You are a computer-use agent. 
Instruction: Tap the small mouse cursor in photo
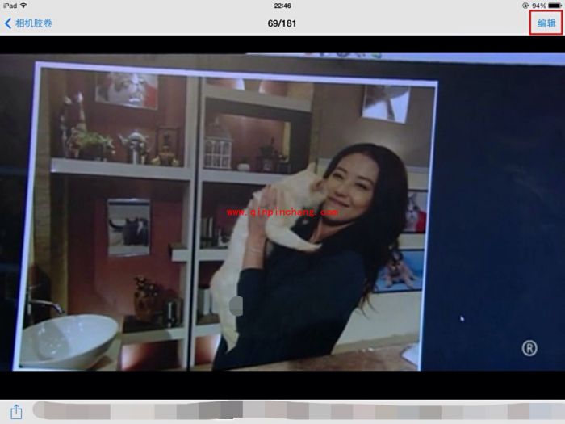tap(462, 318)
